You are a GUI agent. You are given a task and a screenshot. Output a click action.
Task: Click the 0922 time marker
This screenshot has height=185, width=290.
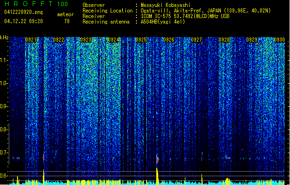(59, 40)
